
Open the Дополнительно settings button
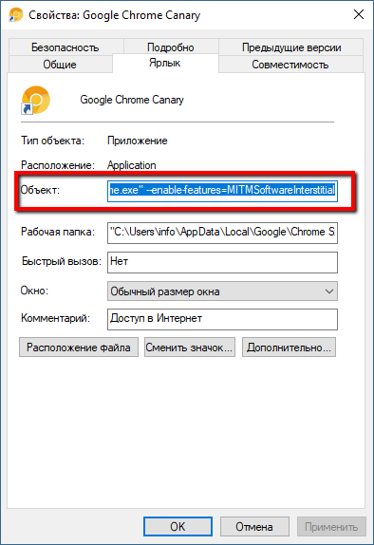289,347
